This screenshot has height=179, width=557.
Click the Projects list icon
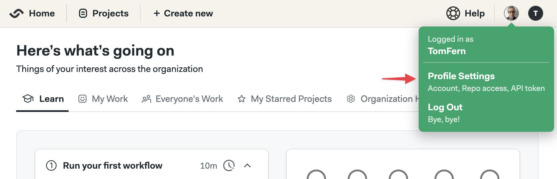click(x=83, y=14)
